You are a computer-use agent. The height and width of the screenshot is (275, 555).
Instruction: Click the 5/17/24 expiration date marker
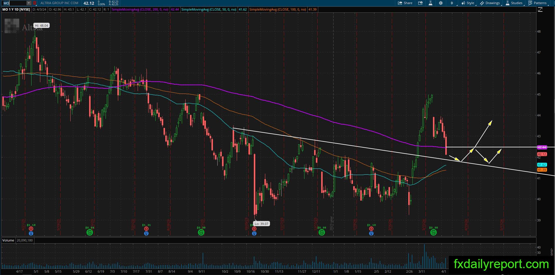coord(502,224)
